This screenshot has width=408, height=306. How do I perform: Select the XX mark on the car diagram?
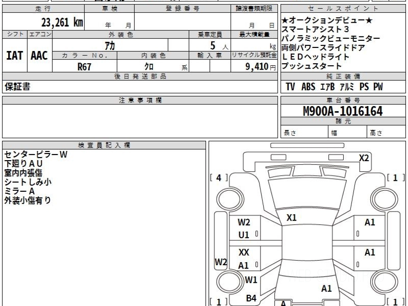[244, 252]
